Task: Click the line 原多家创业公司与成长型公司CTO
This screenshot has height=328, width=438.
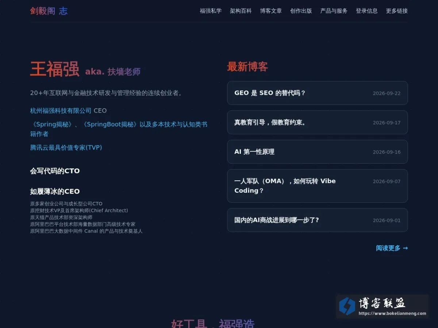Action: 66,204
